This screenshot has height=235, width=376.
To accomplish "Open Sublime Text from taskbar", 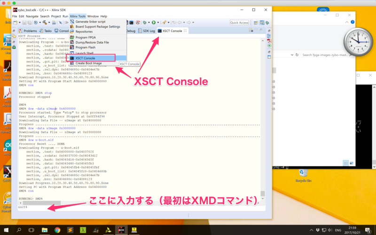I will pos(70,230).
